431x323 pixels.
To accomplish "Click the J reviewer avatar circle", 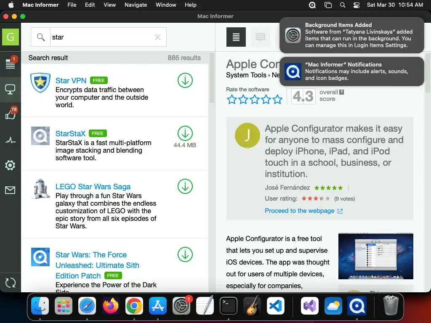I will click(x=247, y=135).
